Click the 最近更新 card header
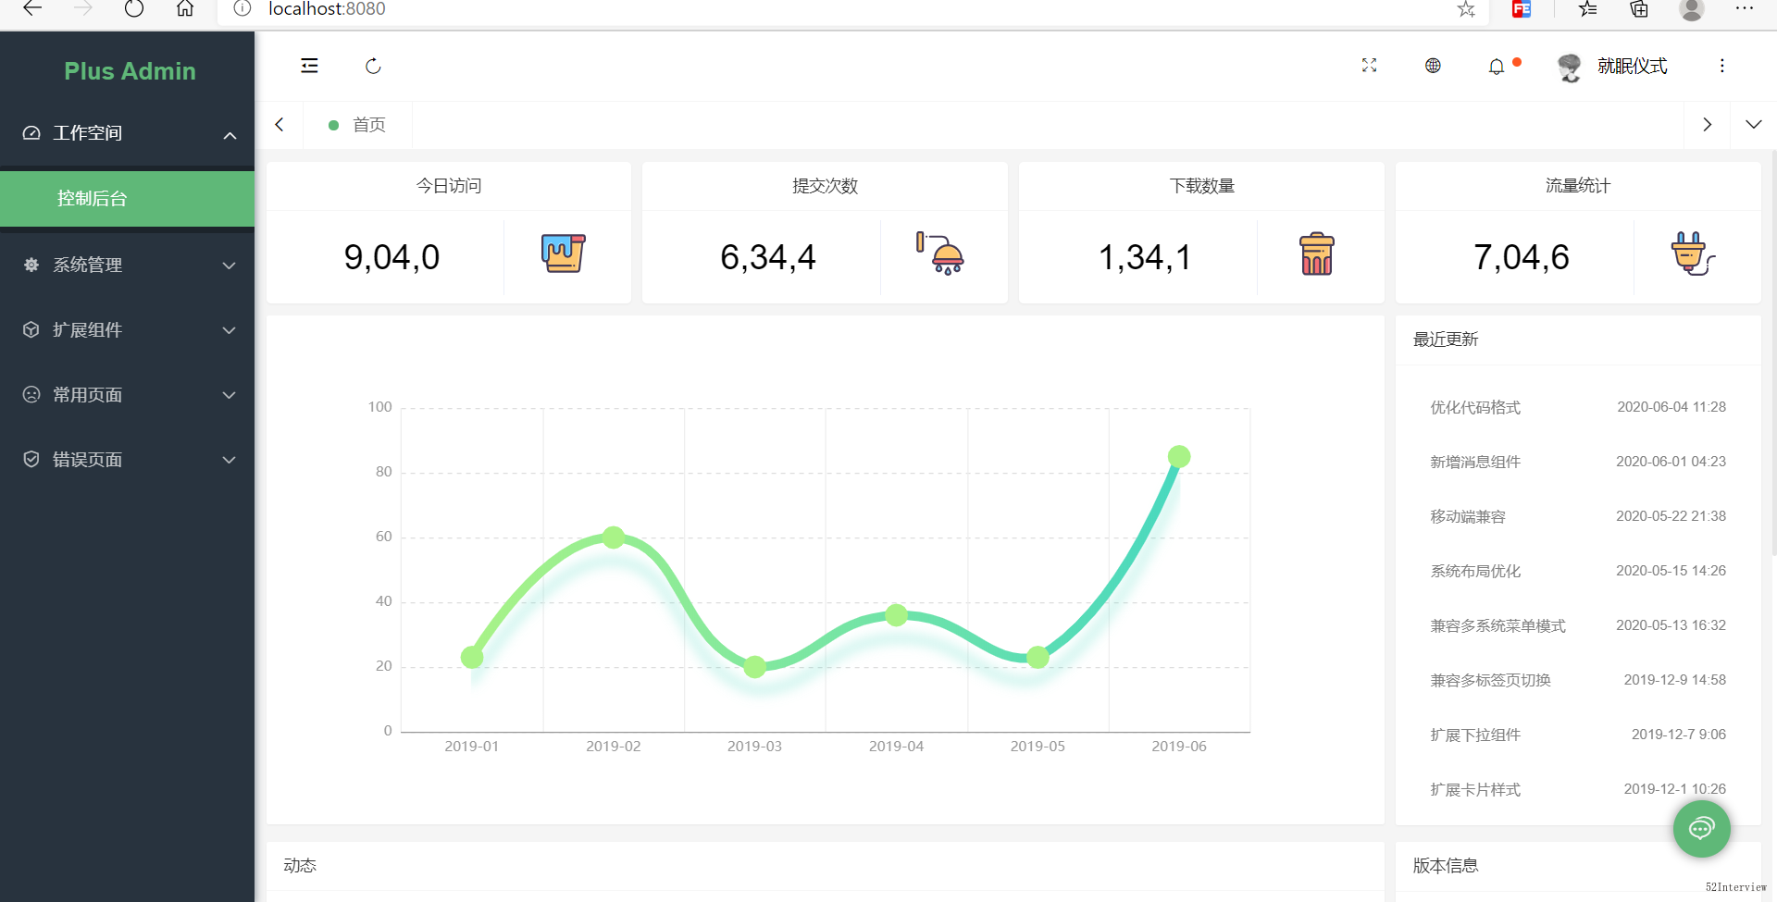This screenshot has width=1777, height=902. point(1578,340)
